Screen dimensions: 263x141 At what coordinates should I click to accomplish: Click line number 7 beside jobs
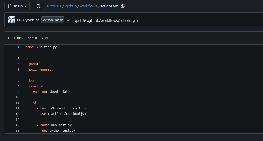pos(18,81)
